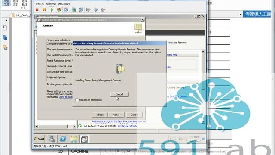Click Cancel in the Summary wizard page

134,115
